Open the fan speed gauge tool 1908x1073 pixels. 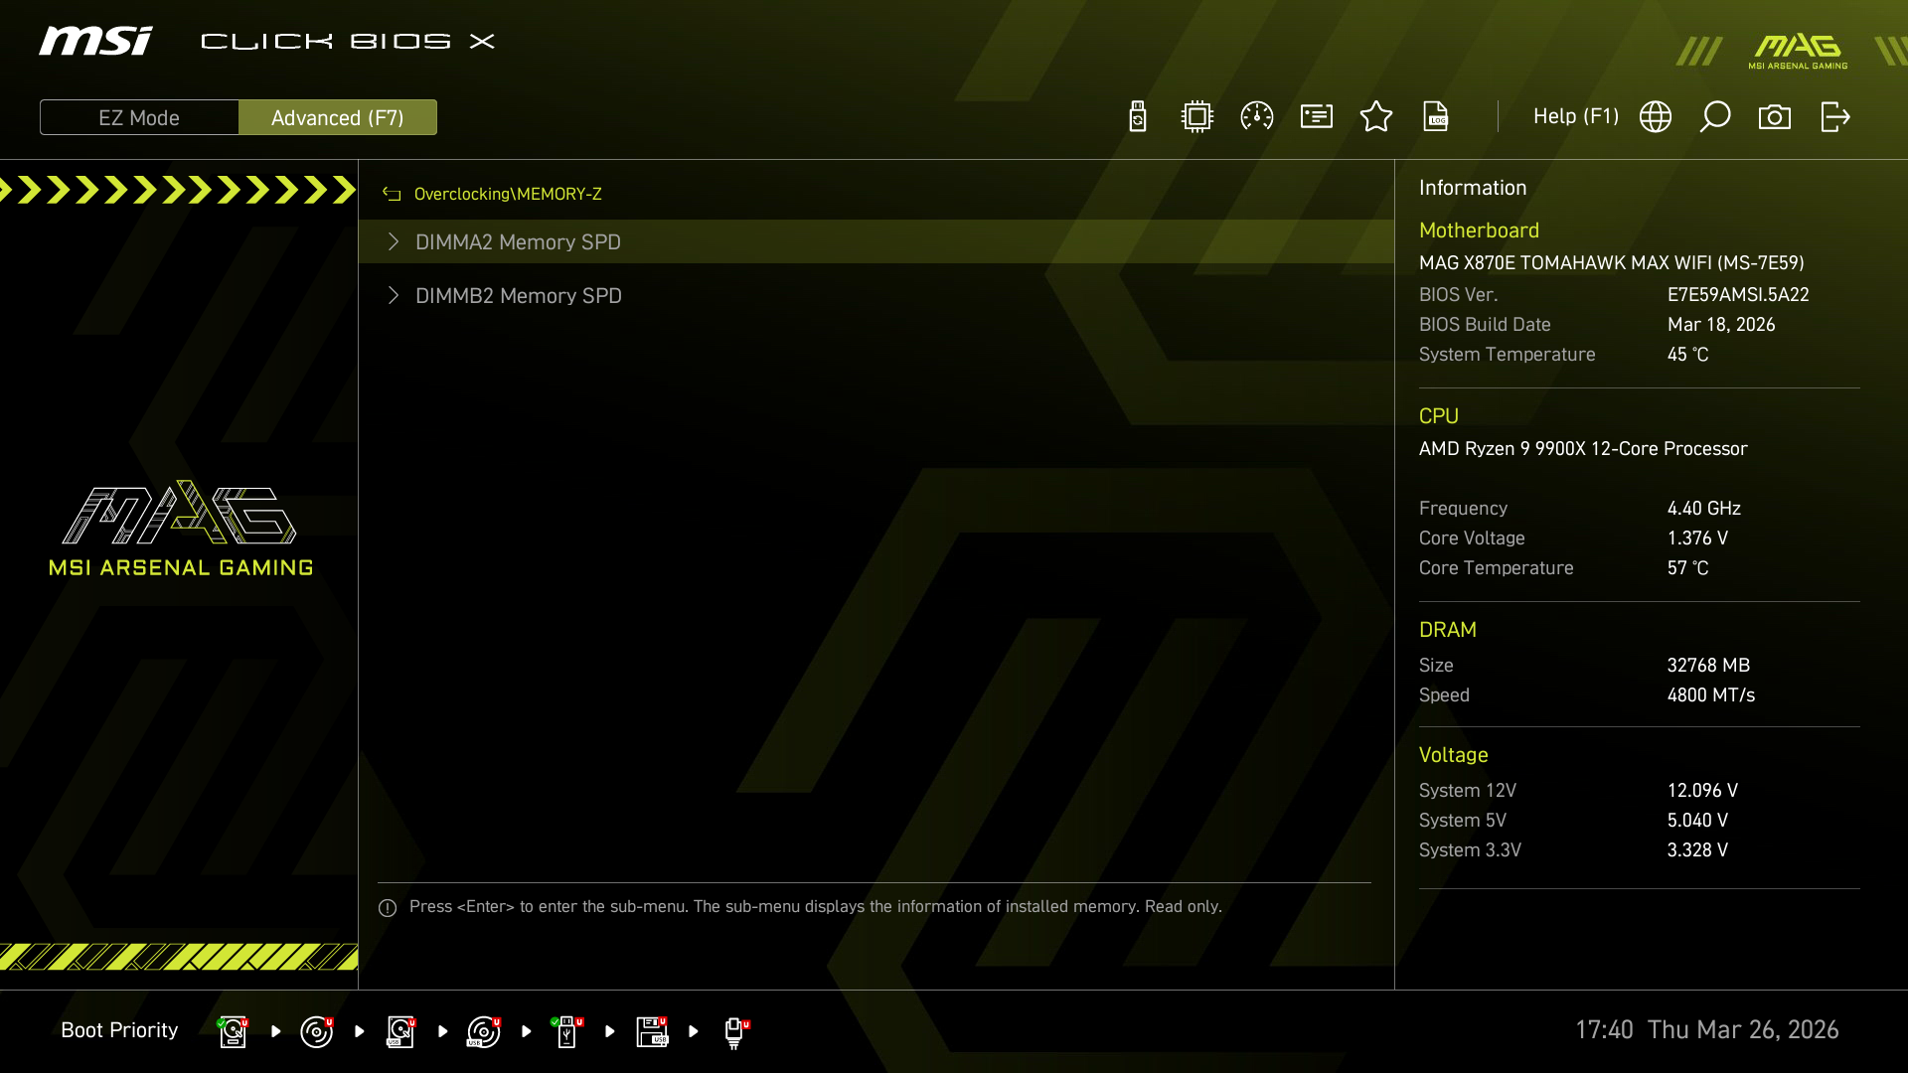(1255, 116)
